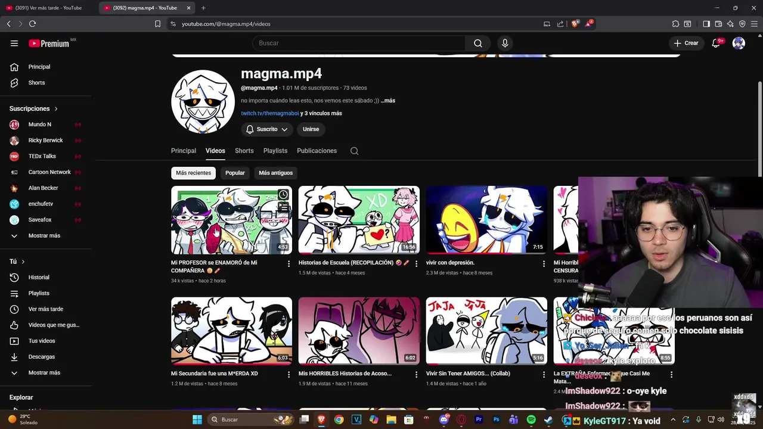Switch to the Playlists channel tab

click(x=275, y=151)
